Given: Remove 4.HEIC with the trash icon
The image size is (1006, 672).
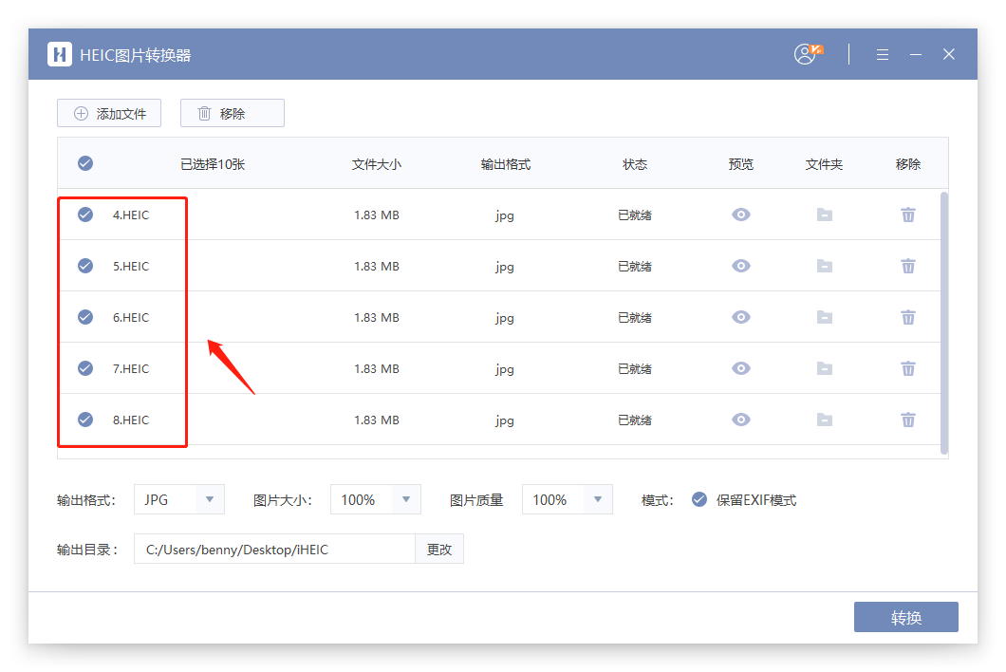Looking at the screenshot, I should (x=908, y=215).
